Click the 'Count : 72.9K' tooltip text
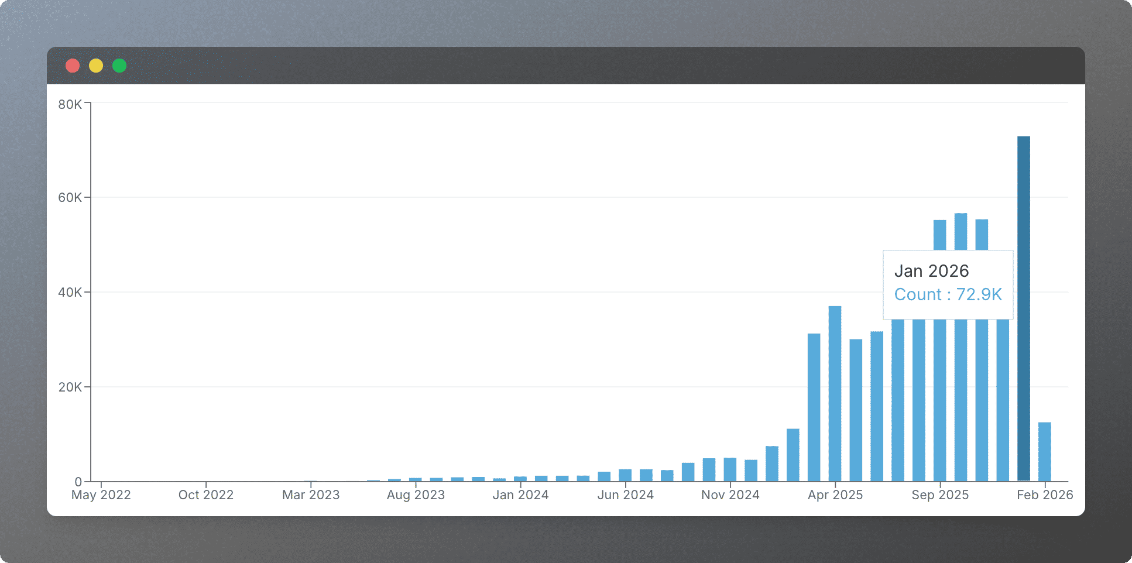 948,294
